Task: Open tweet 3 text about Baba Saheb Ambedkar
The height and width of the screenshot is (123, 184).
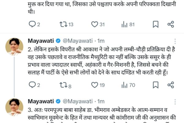Action: point(102,115)
